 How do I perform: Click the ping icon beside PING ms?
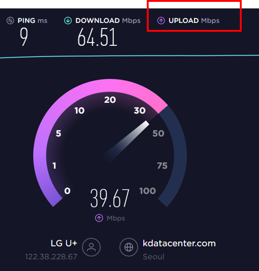10,21
